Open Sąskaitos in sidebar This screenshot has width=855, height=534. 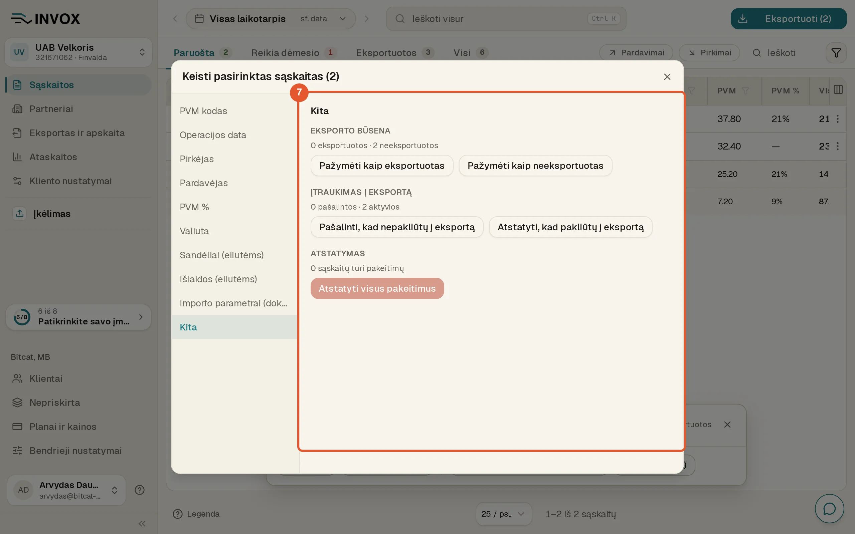pyautogui.click(x=78, y=85)
